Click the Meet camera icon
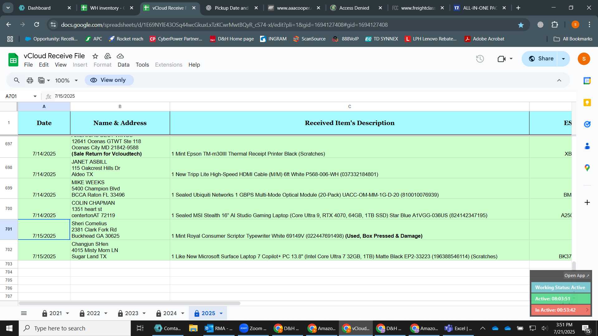This screenshot has height=336, width=598. tap(501, 58)
